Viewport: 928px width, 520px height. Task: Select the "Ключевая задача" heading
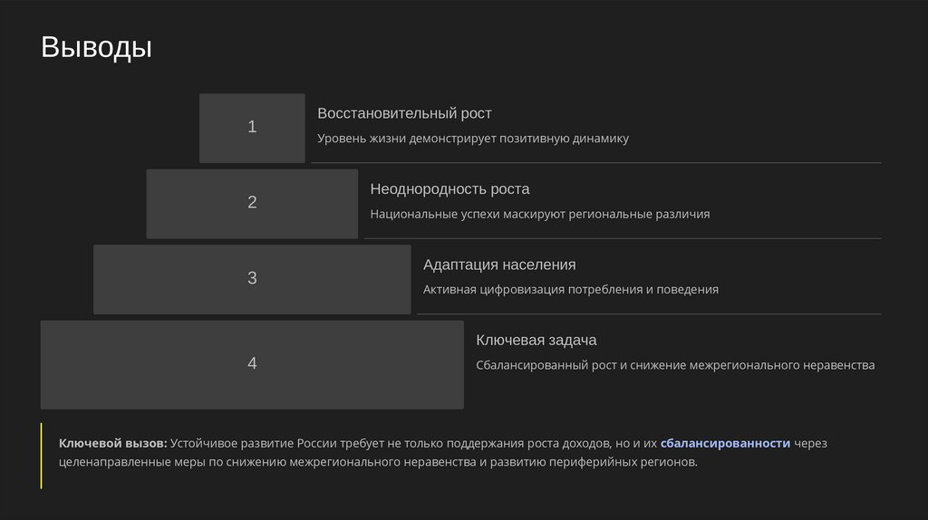536,340
